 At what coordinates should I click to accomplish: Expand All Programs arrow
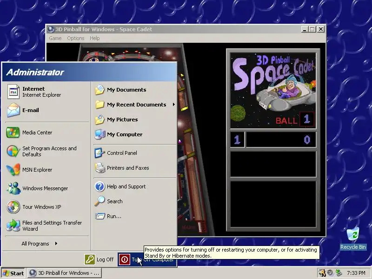click(56, 243)
